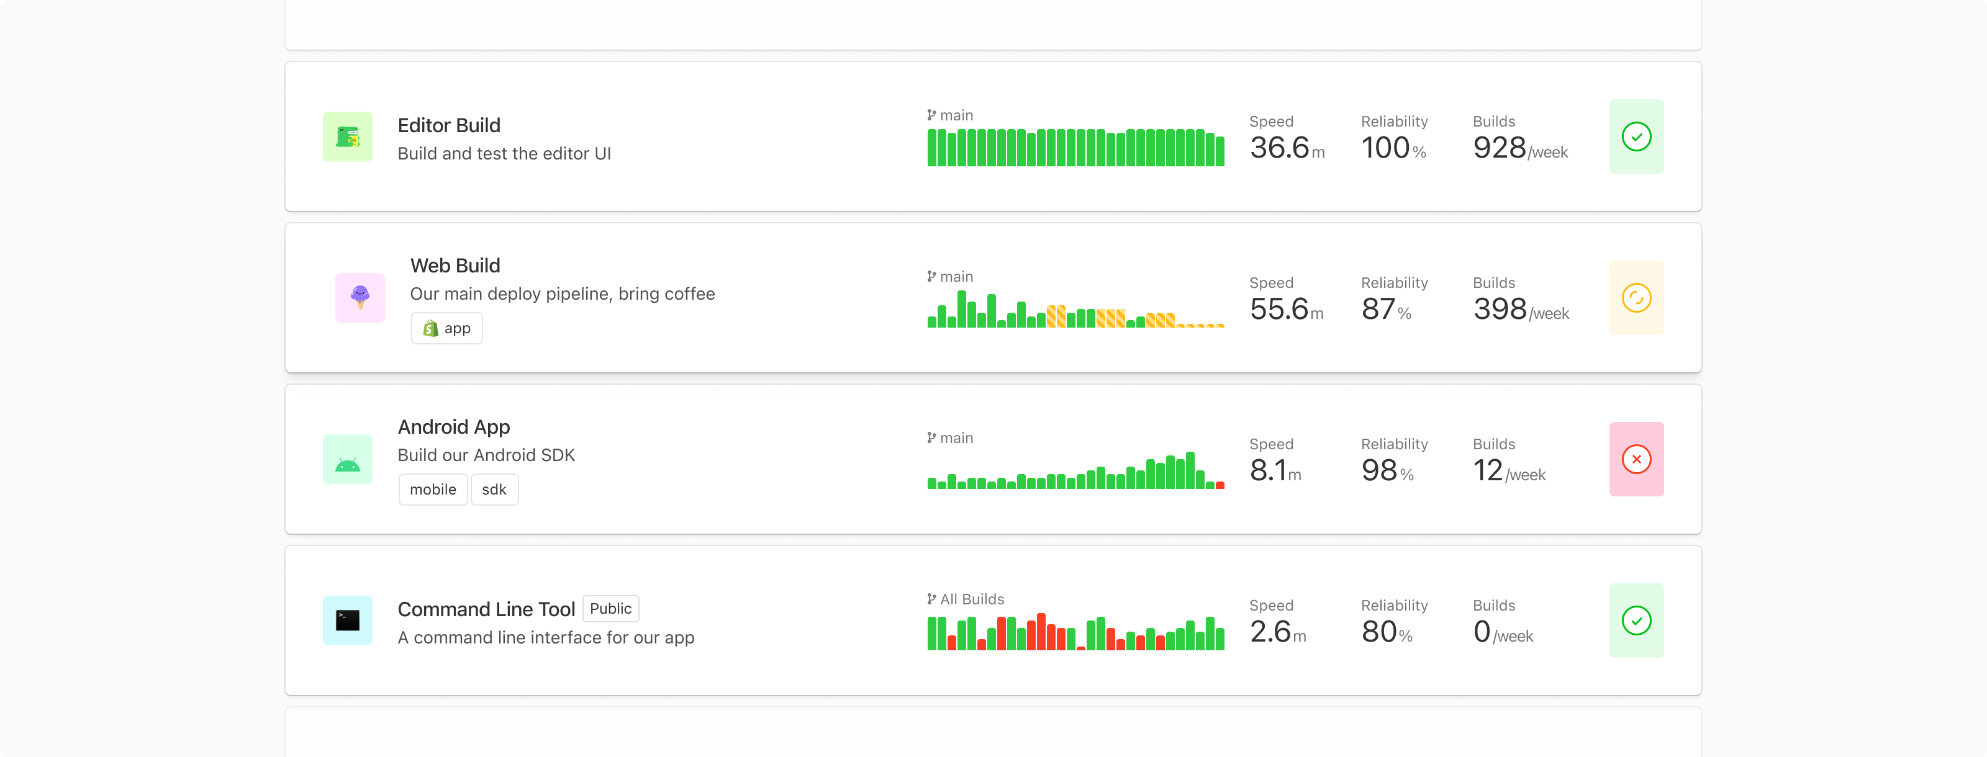This screenshot has width=1987, height=757.
Task: Click the Android App robot icon
Action: (x=347, y=459)
